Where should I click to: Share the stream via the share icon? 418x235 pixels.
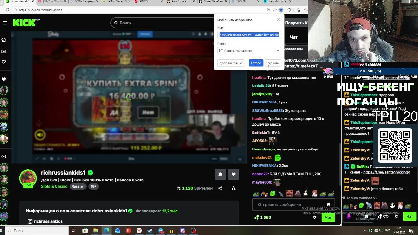coord(220,188)
